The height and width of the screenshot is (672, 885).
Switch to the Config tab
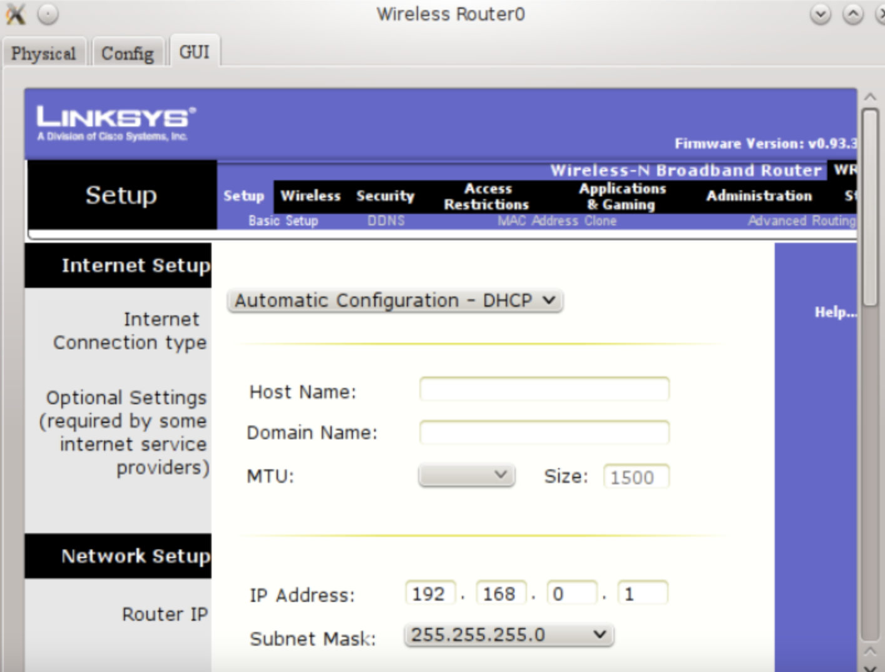click(x=128, y=53)
